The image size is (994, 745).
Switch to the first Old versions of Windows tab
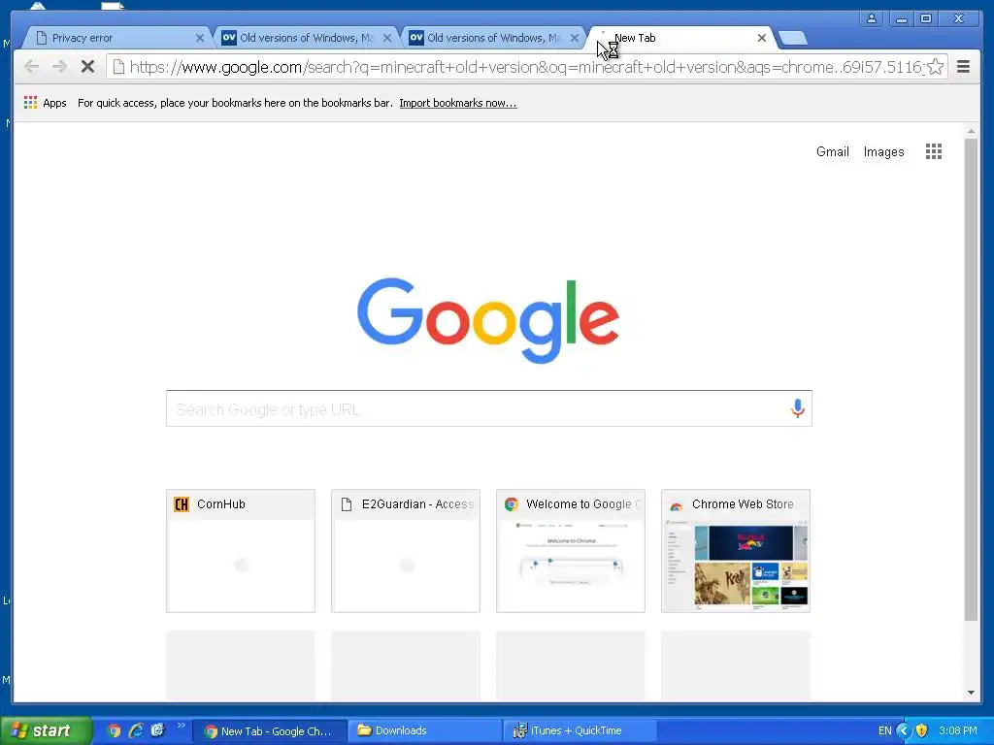tap(306, 38)
